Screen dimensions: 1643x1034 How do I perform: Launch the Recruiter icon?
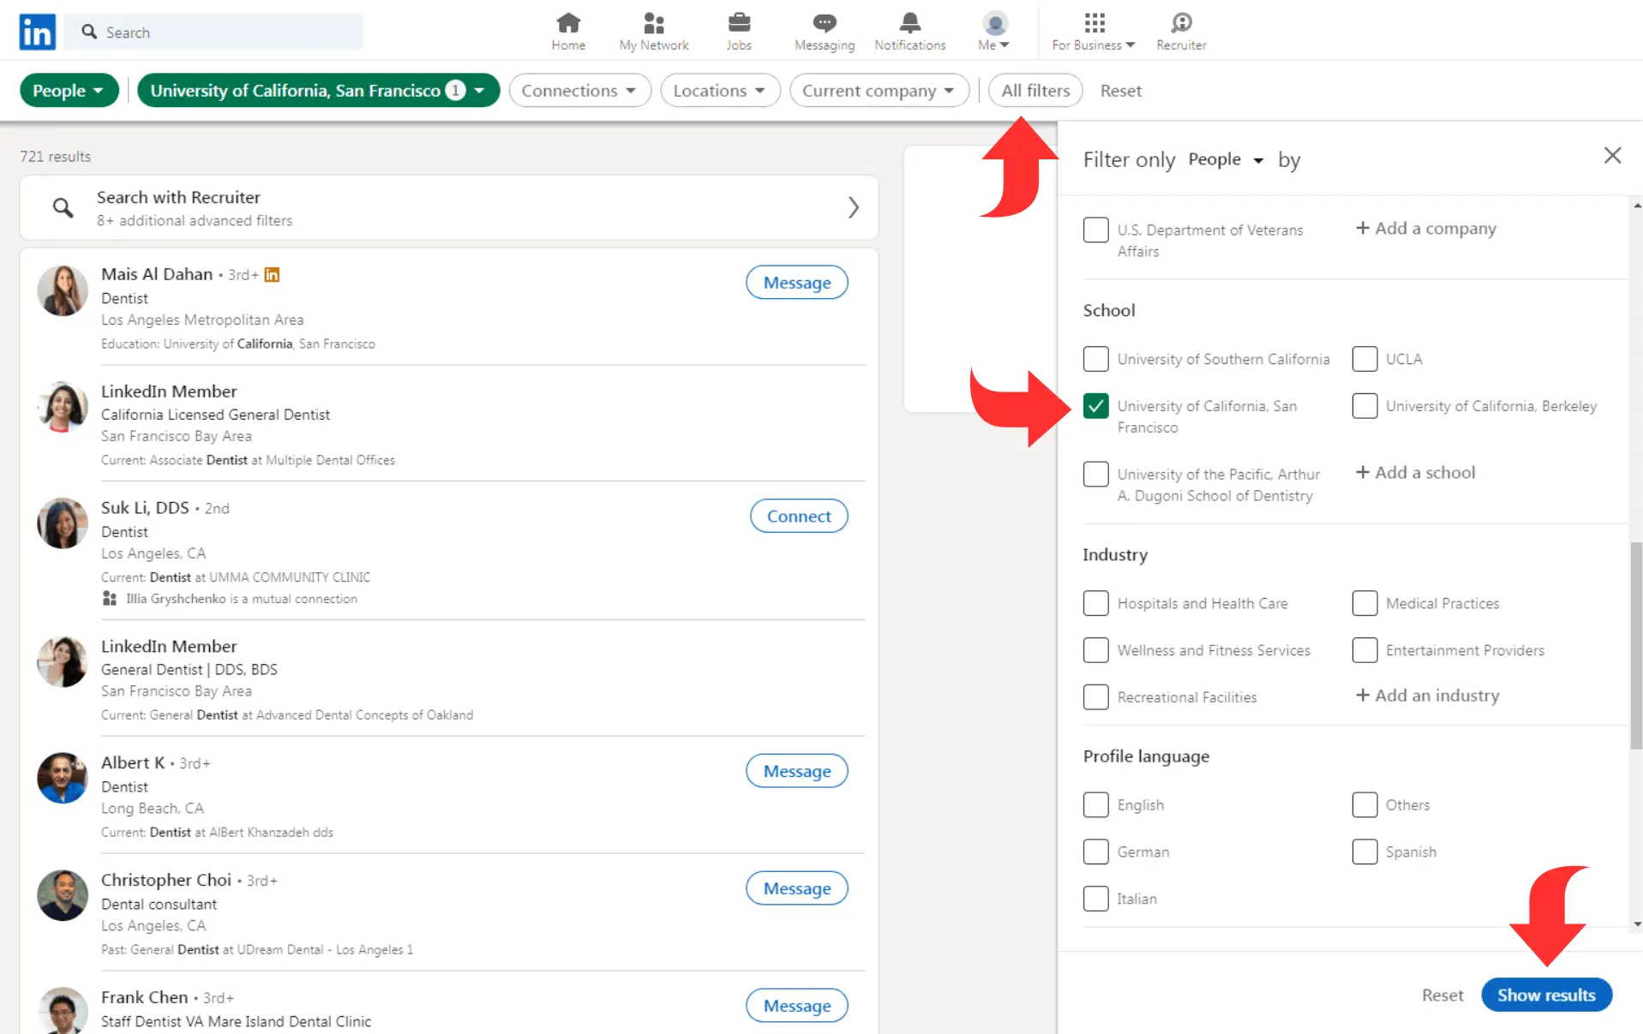tap(1181, 22)
